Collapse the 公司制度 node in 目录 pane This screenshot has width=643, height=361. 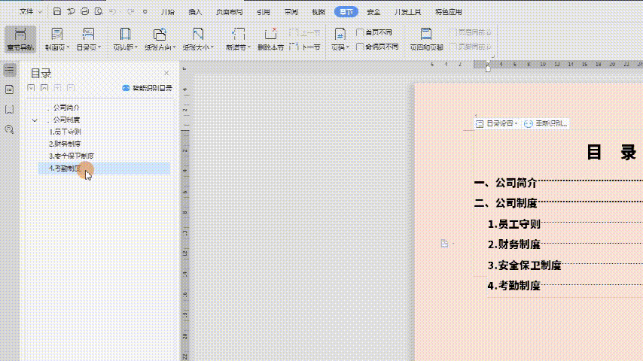point(35,120)
